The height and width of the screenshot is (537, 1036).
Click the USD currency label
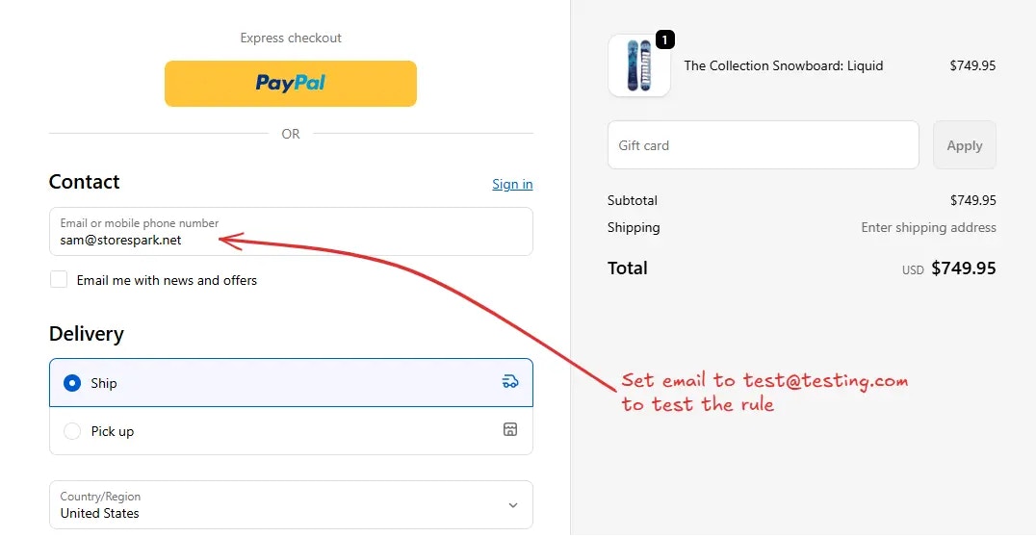coord(913,270)
